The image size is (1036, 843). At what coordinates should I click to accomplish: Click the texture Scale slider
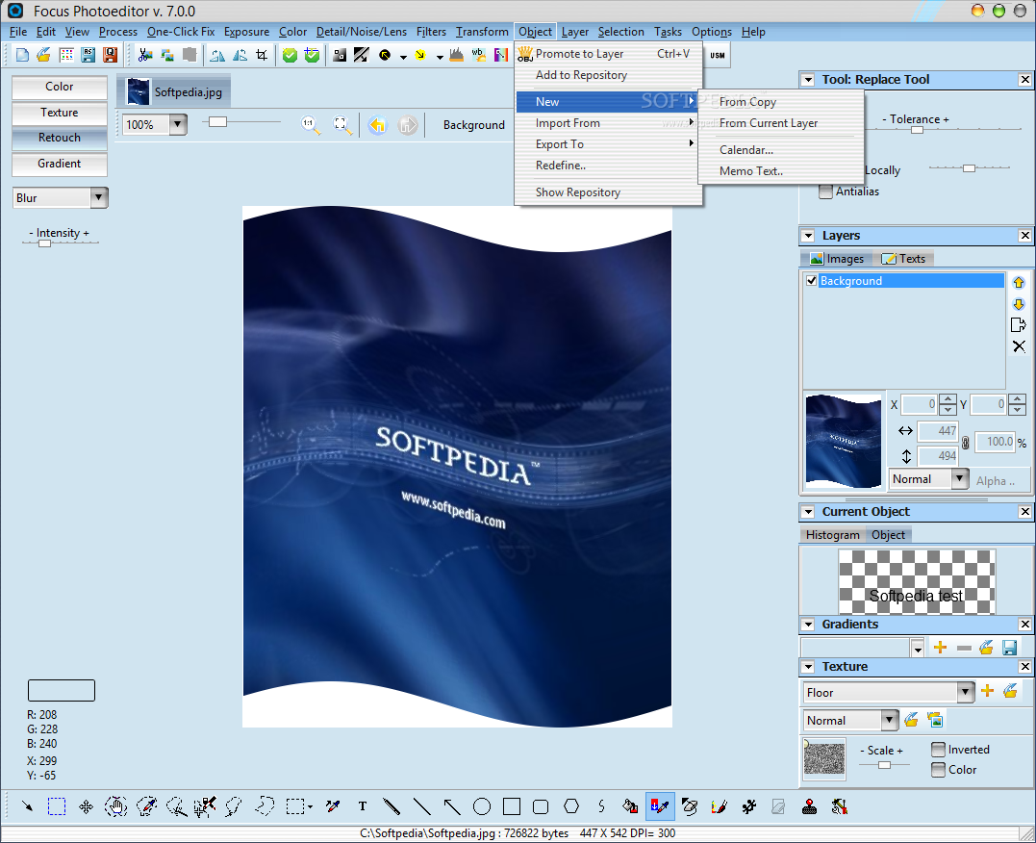884,765
